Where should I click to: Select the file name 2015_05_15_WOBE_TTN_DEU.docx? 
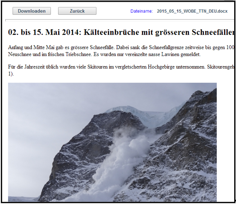[192, 11]
